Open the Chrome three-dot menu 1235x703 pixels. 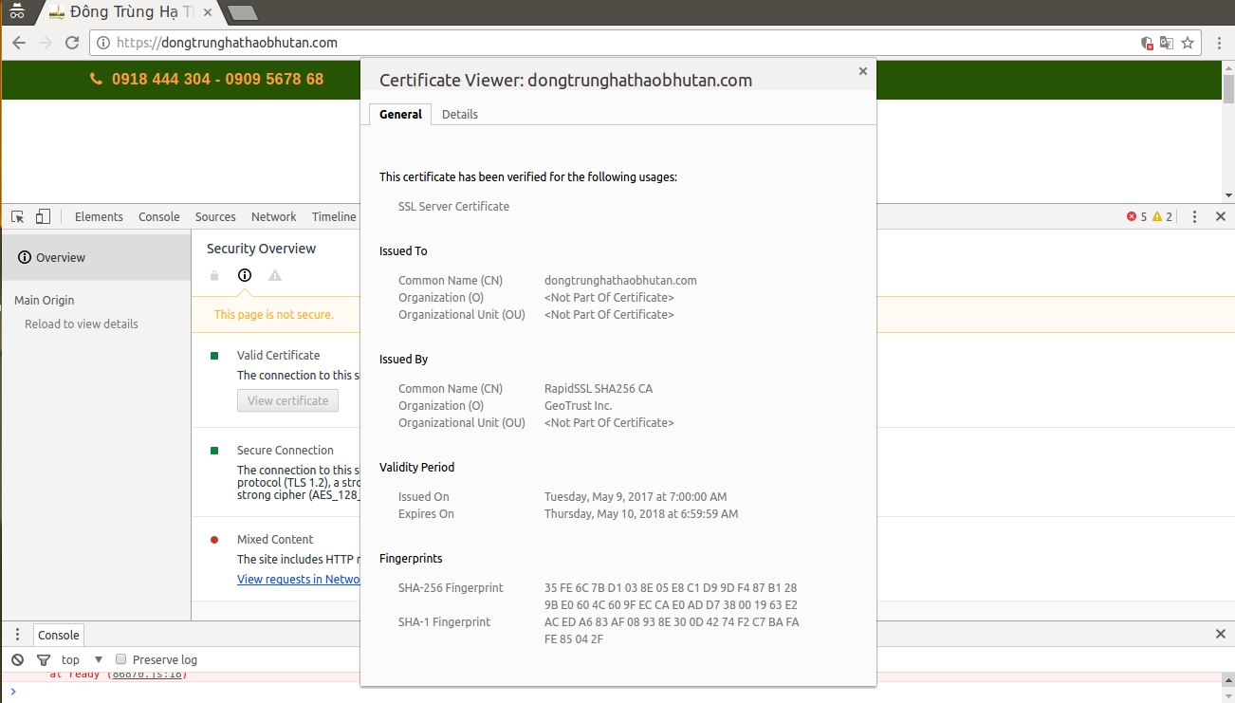pos(1220,43)
